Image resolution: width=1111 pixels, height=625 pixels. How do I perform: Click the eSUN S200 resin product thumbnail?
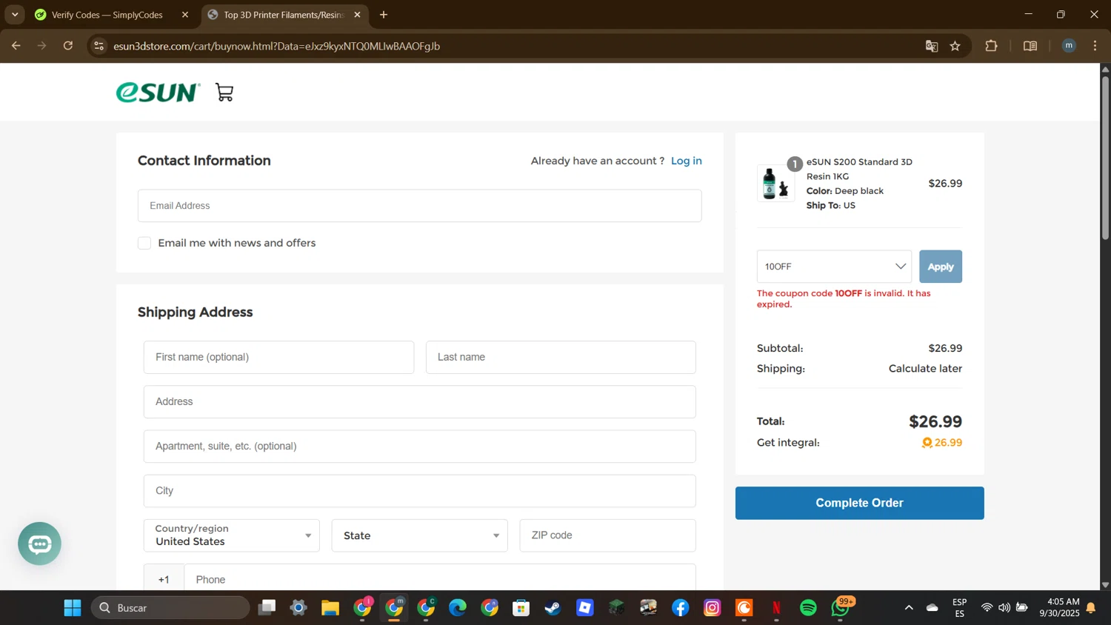pos(775,183)
